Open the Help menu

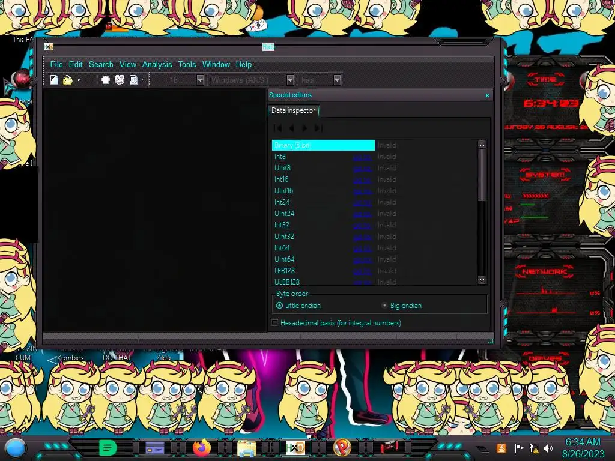[x=244, y=65]
